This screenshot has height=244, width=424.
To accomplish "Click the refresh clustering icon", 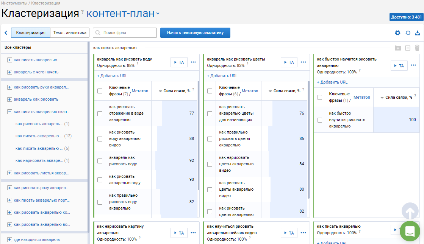I will tap(408, 33).
